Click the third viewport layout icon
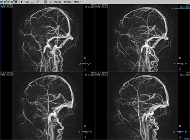Viewport: 190px width, 140px height. pyautogui.click(x=9, y=2)
